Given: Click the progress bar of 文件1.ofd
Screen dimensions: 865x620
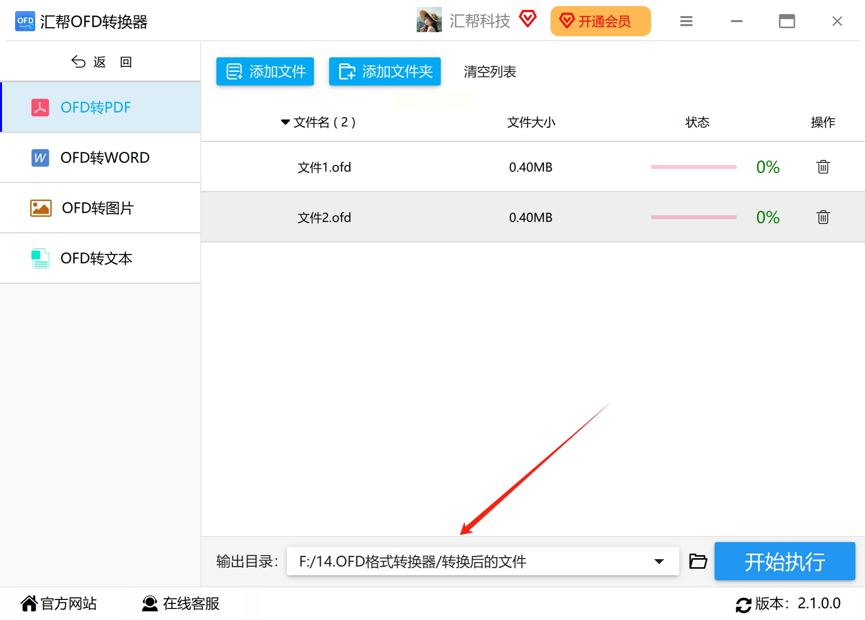Looking at the screenshot, I should [693, 167].
